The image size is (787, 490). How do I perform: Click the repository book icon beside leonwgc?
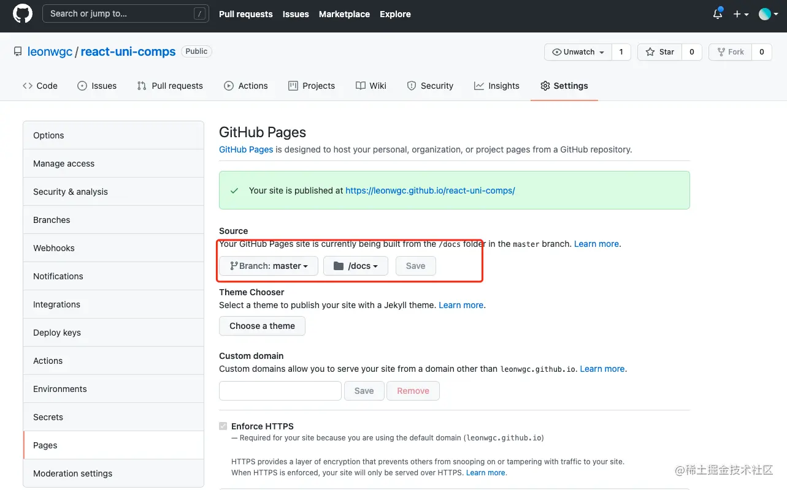pos(17,51)
